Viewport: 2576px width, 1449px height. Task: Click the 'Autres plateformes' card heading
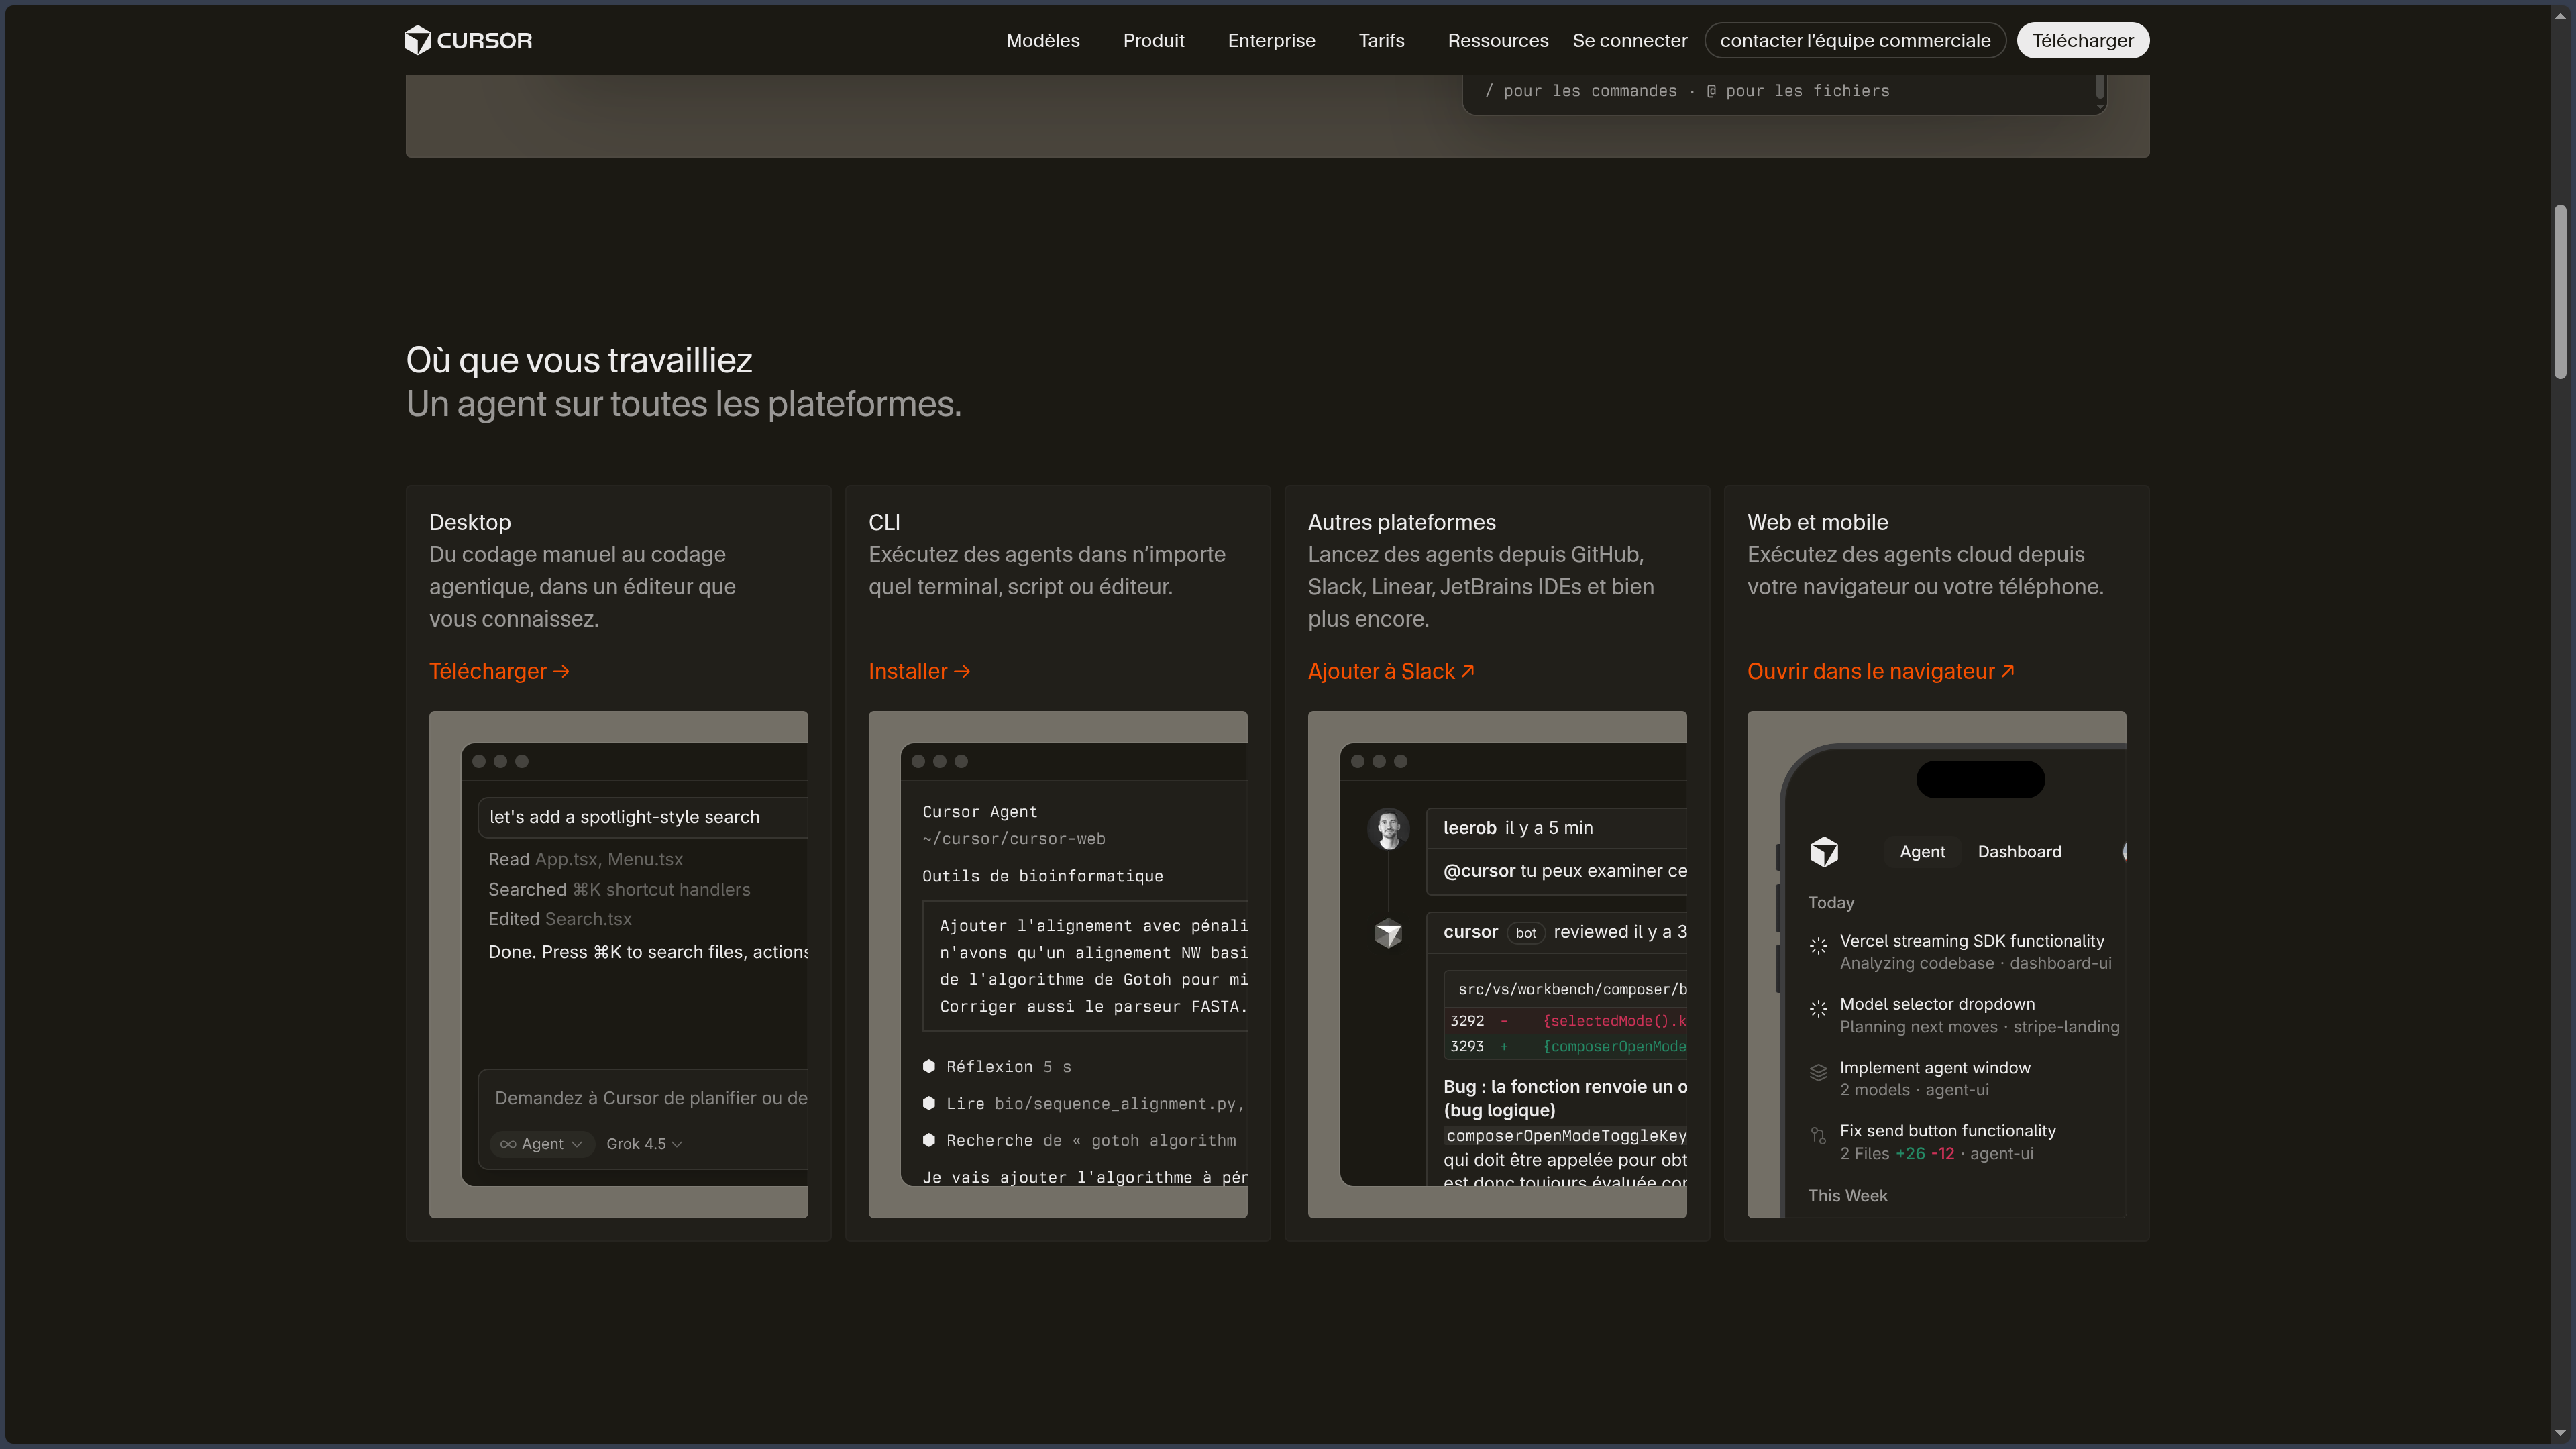coord(1401,522)
